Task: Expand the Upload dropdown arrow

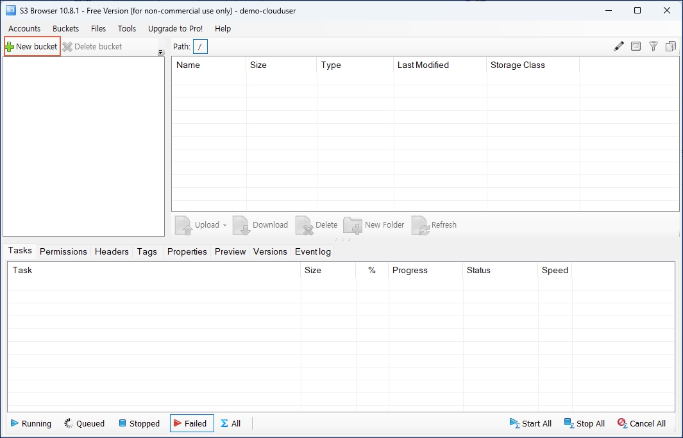Action: tap(224, 226)
